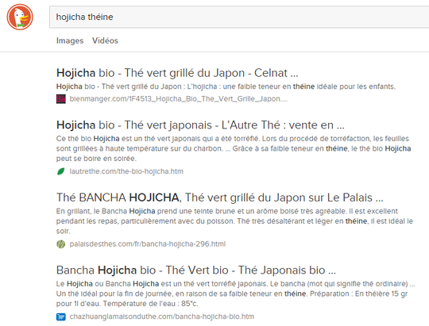Click the green leaf lautrethe.com favicon
Screen dimensions: 429x326
[x=60, y=171]
